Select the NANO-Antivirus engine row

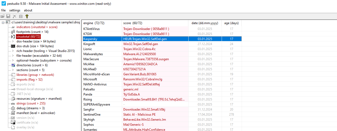pyautogui.click(x=161, y=84)
